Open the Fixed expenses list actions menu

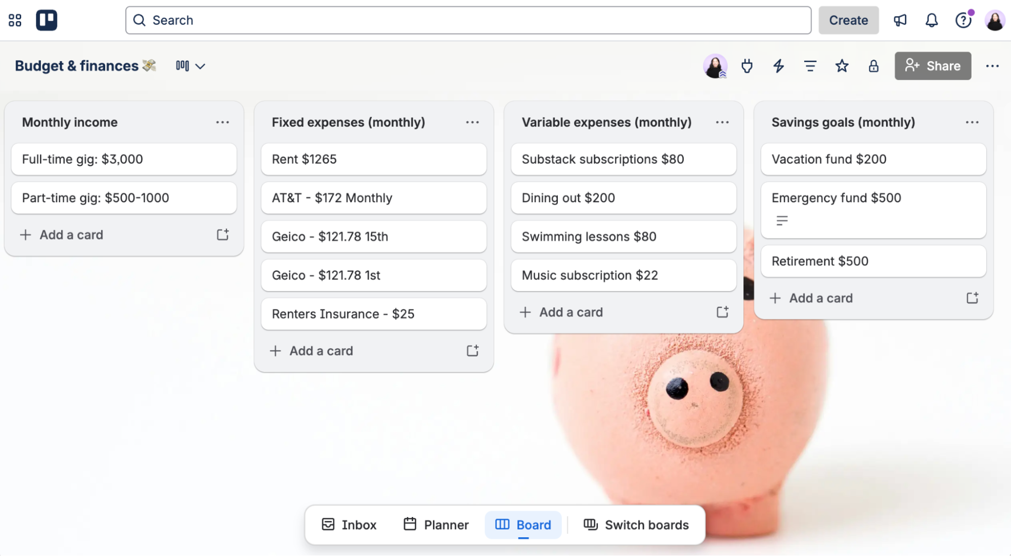[472, 122]
